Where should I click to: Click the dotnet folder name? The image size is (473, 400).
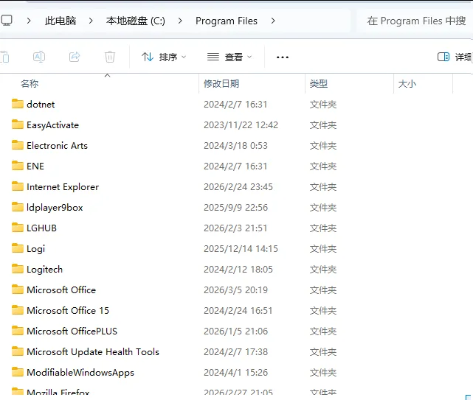point(41,105)
